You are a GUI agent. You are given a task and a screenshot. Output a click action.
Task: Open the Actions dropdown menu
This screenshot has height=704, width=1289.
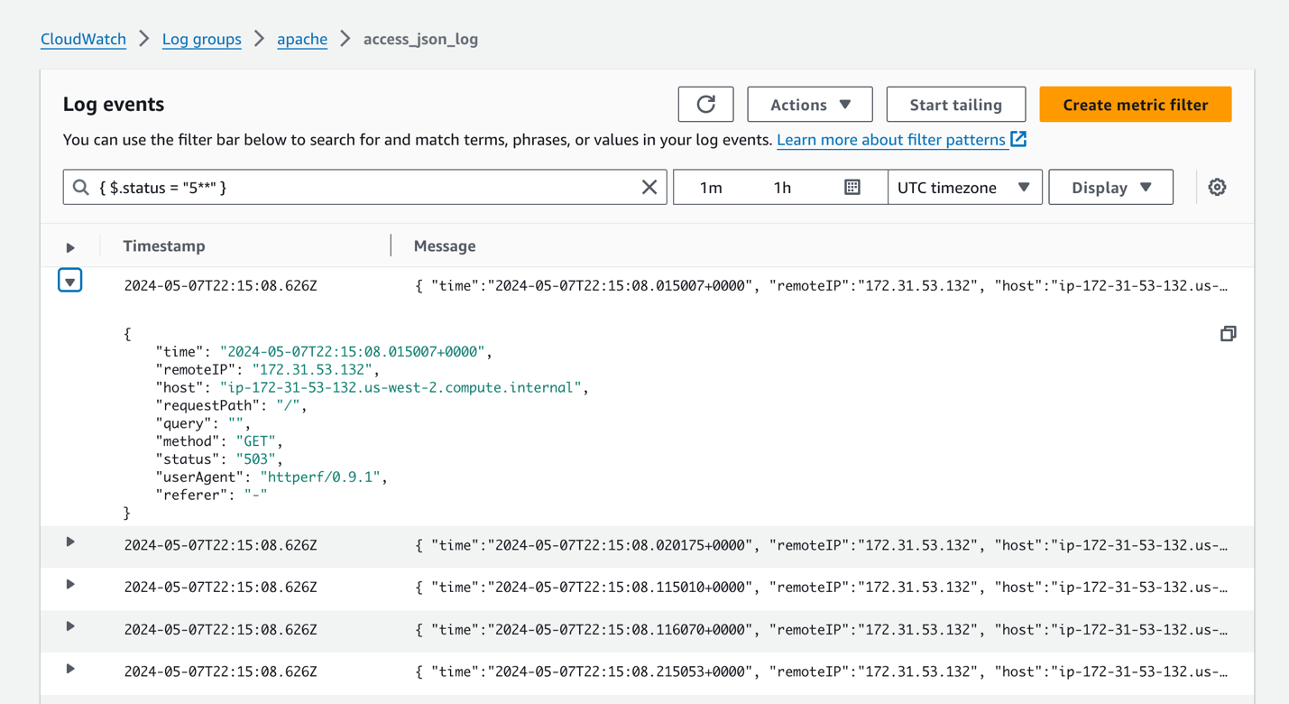809,105
